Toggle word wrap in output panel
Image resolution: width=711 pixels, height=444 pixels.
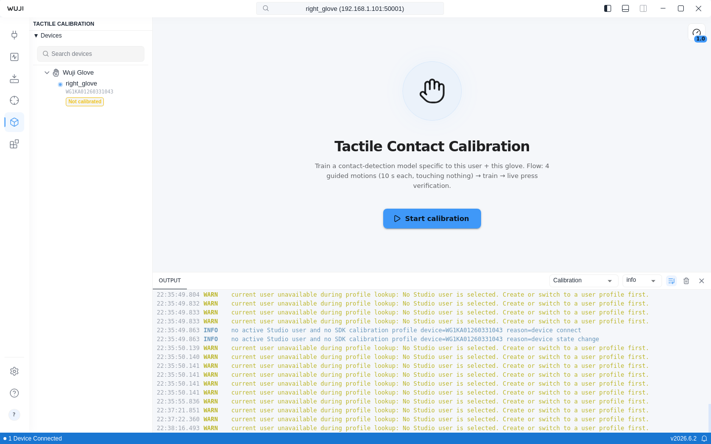click(671, 281)
